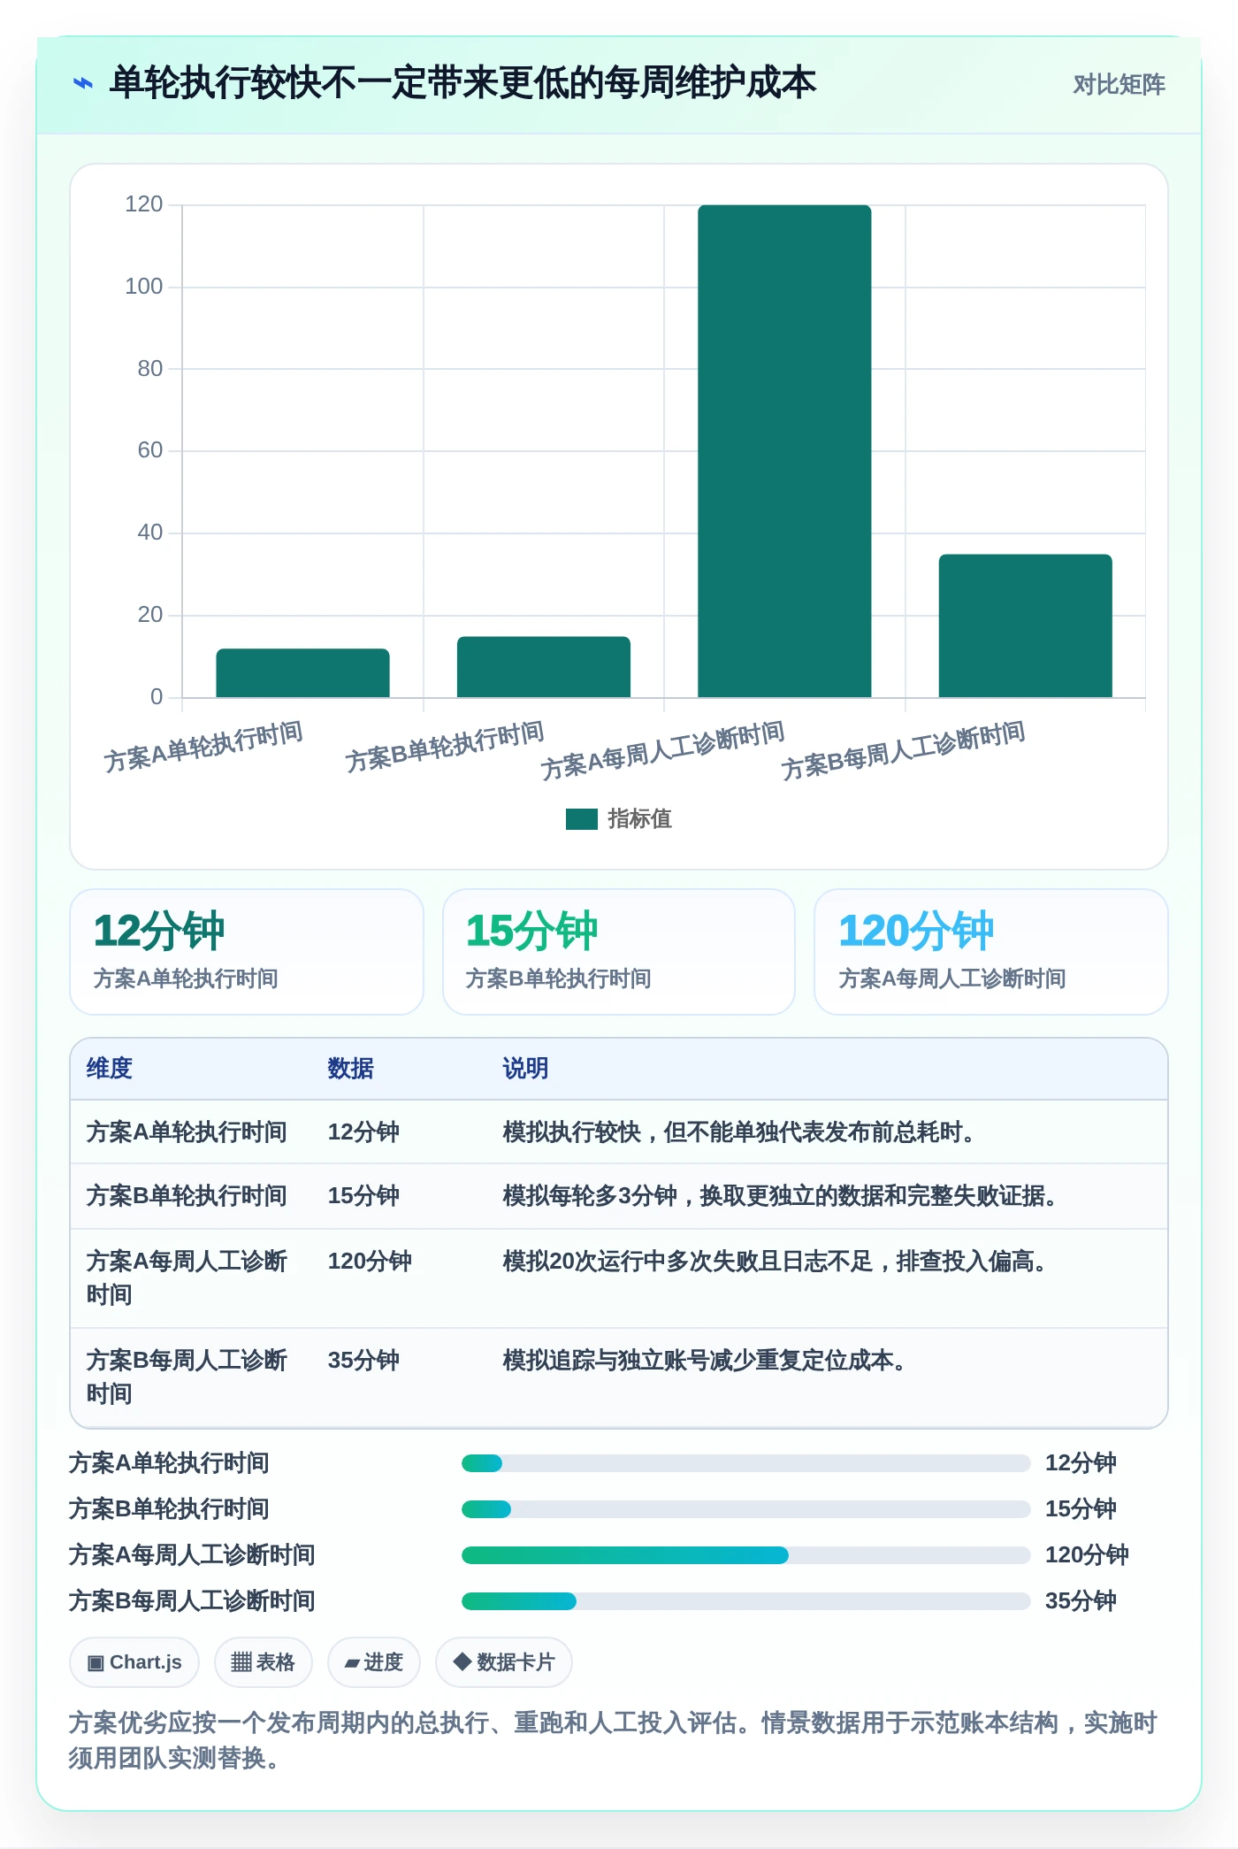Click the 方案B每周人工诊断时间 bar in chart
Screen dimensions: 1238x1849
[x=1026, y=626]
